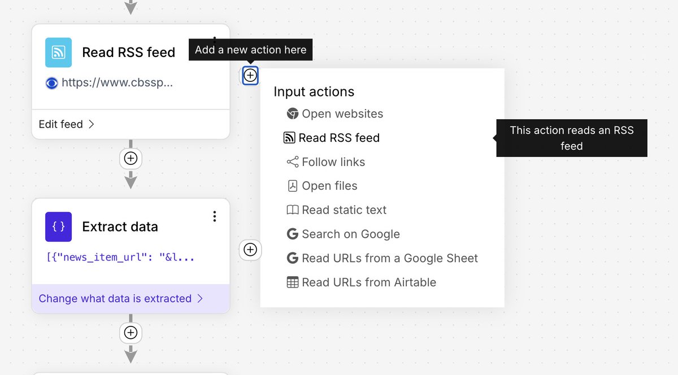
Task: Expand the Edit feed option
Action: point(66,124)
